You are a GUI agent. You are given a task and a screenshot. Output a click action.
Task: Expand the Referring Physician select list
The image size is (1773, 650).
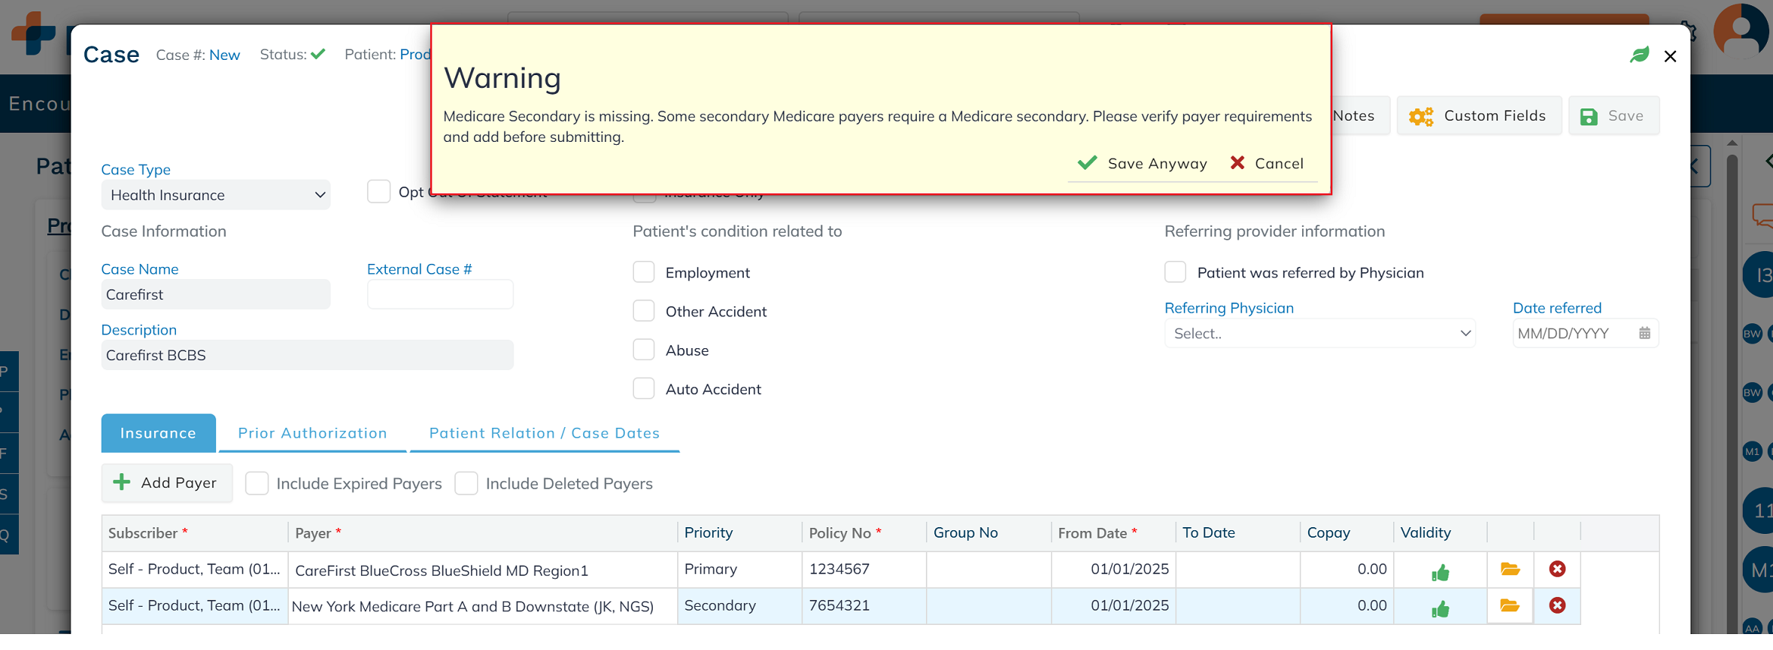coord(1320,333)
